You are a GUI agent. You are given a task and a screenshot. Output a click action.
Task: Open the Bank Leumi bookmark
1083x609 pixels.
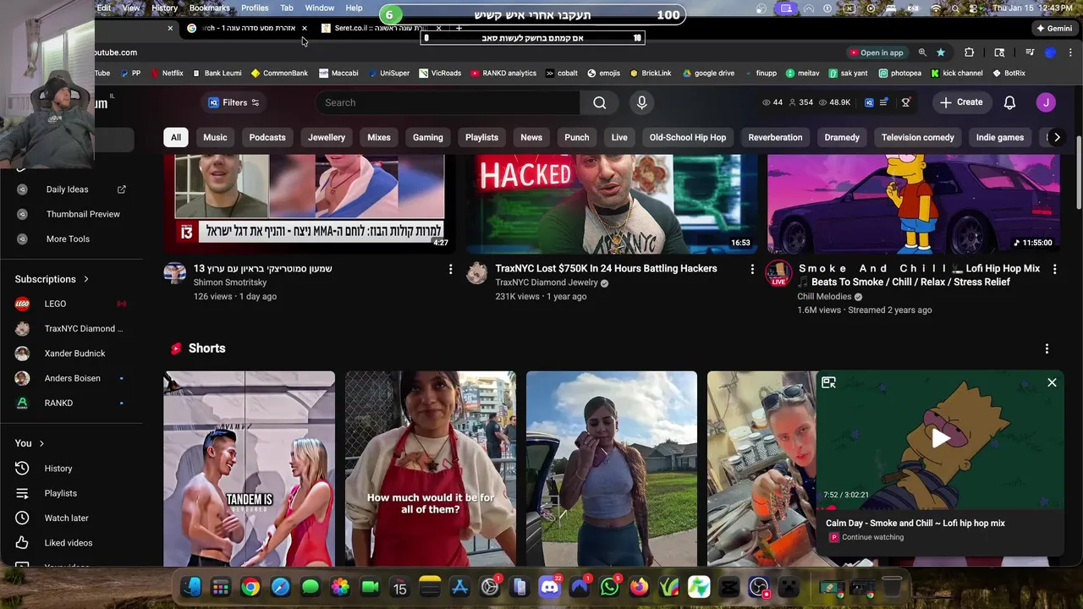pos(217,74)
